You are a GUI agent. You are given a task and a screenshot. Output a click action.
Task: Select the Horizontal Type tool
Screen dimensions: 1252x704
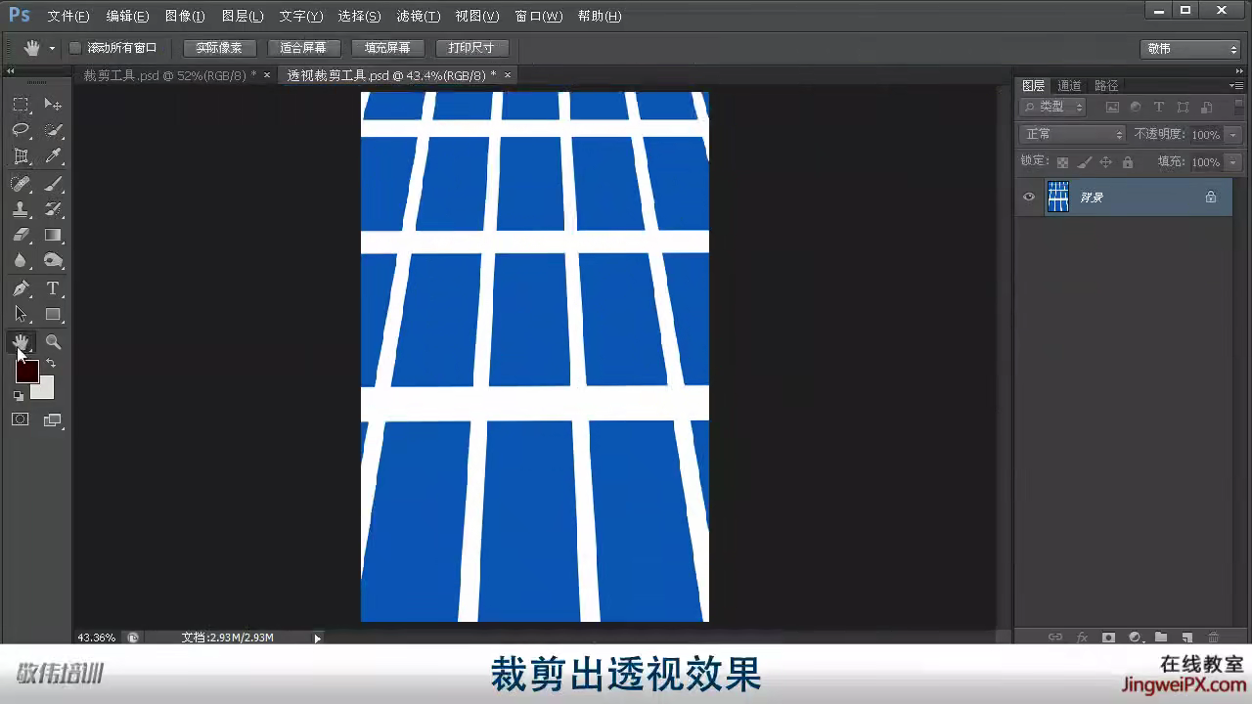coord(53,288)
